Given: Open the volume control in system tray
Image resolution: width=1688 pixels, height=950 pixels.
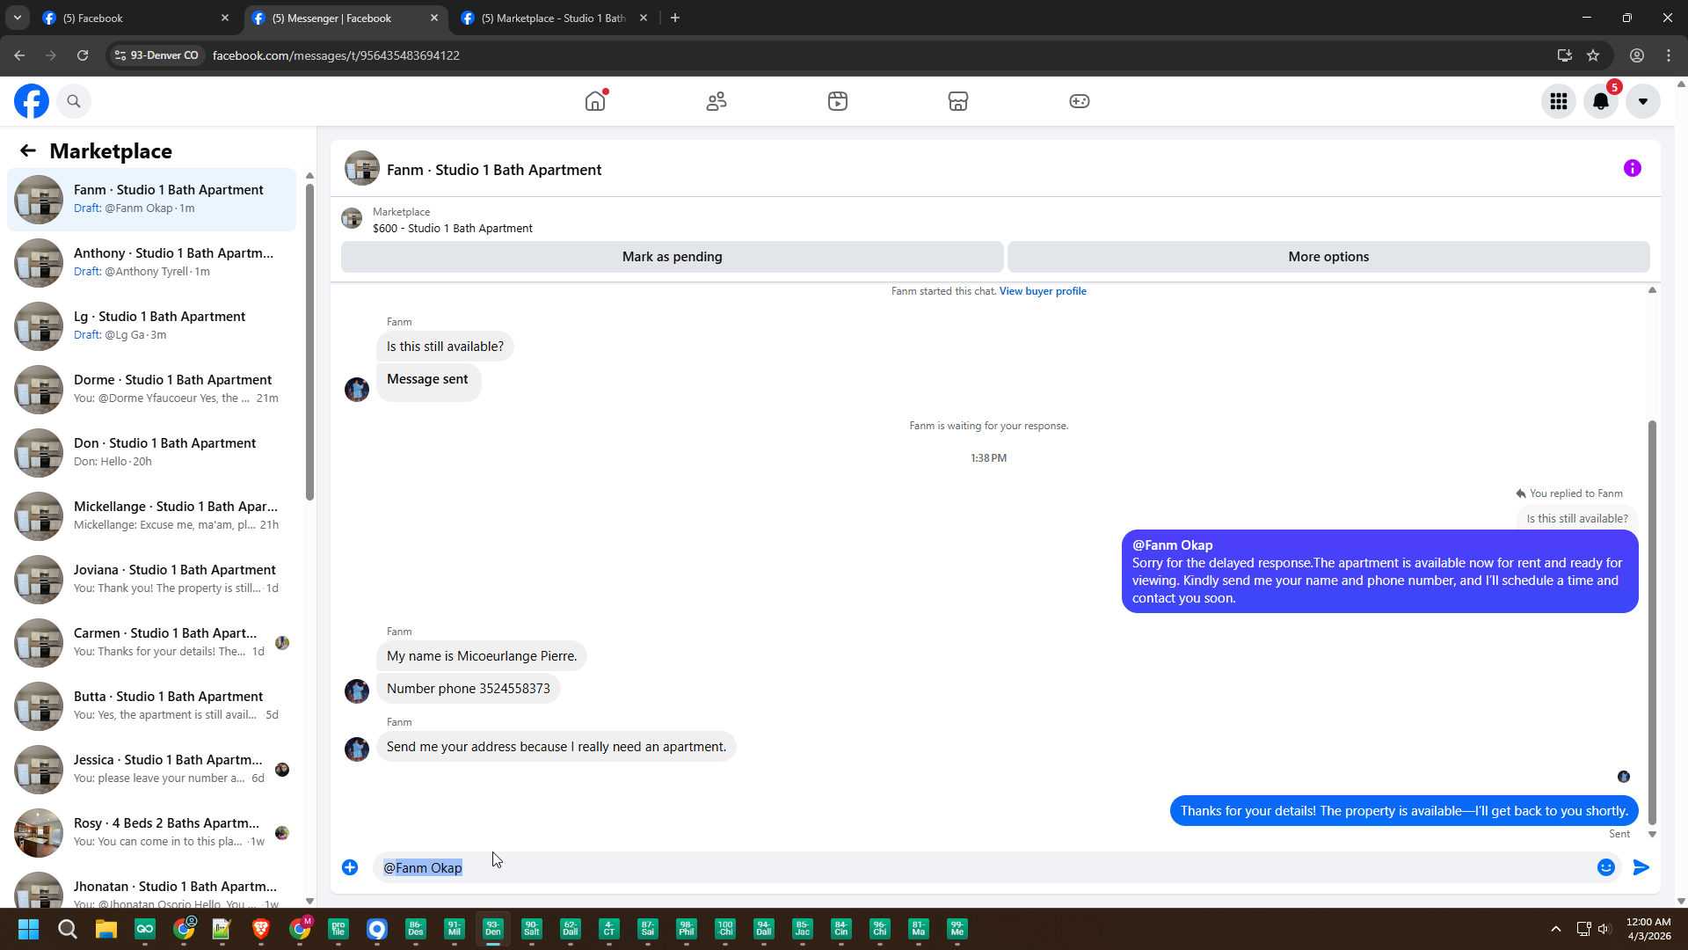Looking at the screenshot, I should coord(1604,929).
